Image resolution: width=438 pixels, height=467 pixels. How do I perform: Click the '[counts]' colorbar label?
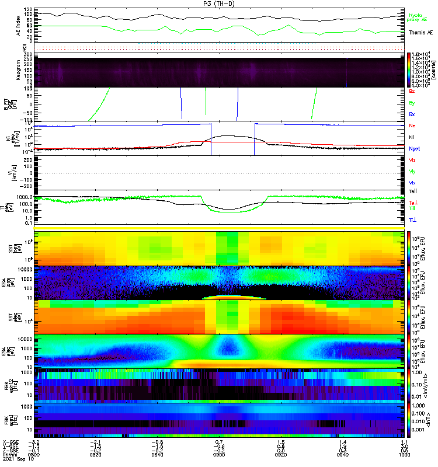[433, 70]
